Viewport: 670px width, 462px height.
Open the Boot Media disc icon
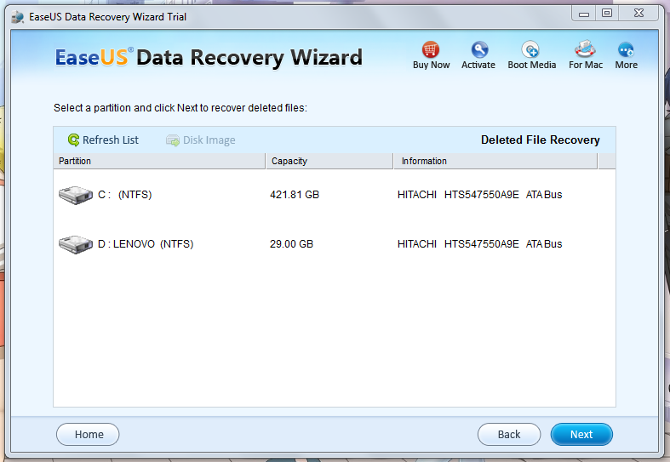(x=530, y=49)
